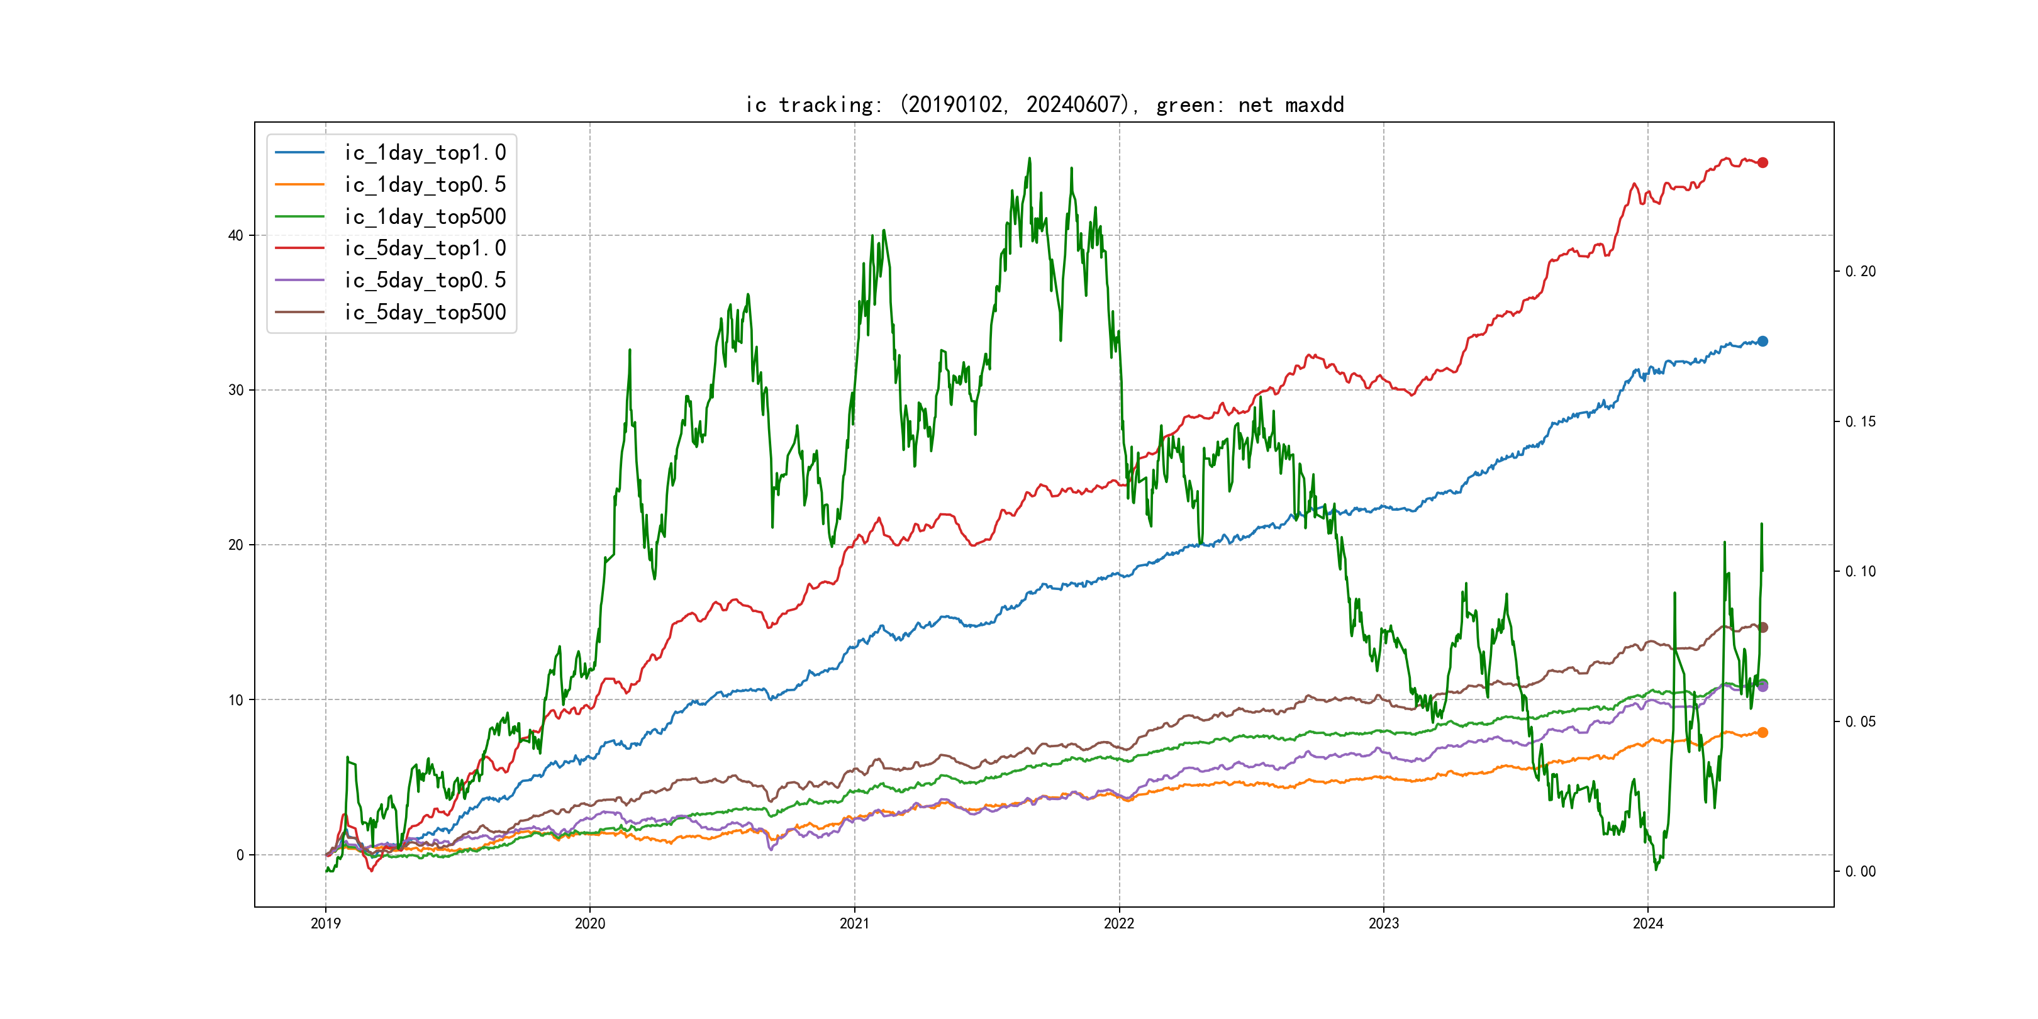Click the 2019 x-axis tick label
Image resolution: width=2038 pixels, height=1019 pixels.
pyautogui.click(x=325, y=923)
